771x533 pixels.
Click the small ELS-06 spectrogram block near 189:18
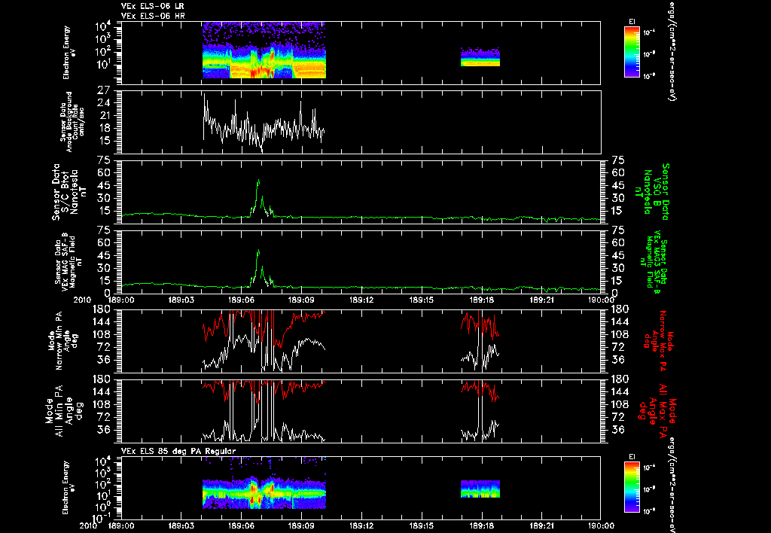(x=480, y=57)
